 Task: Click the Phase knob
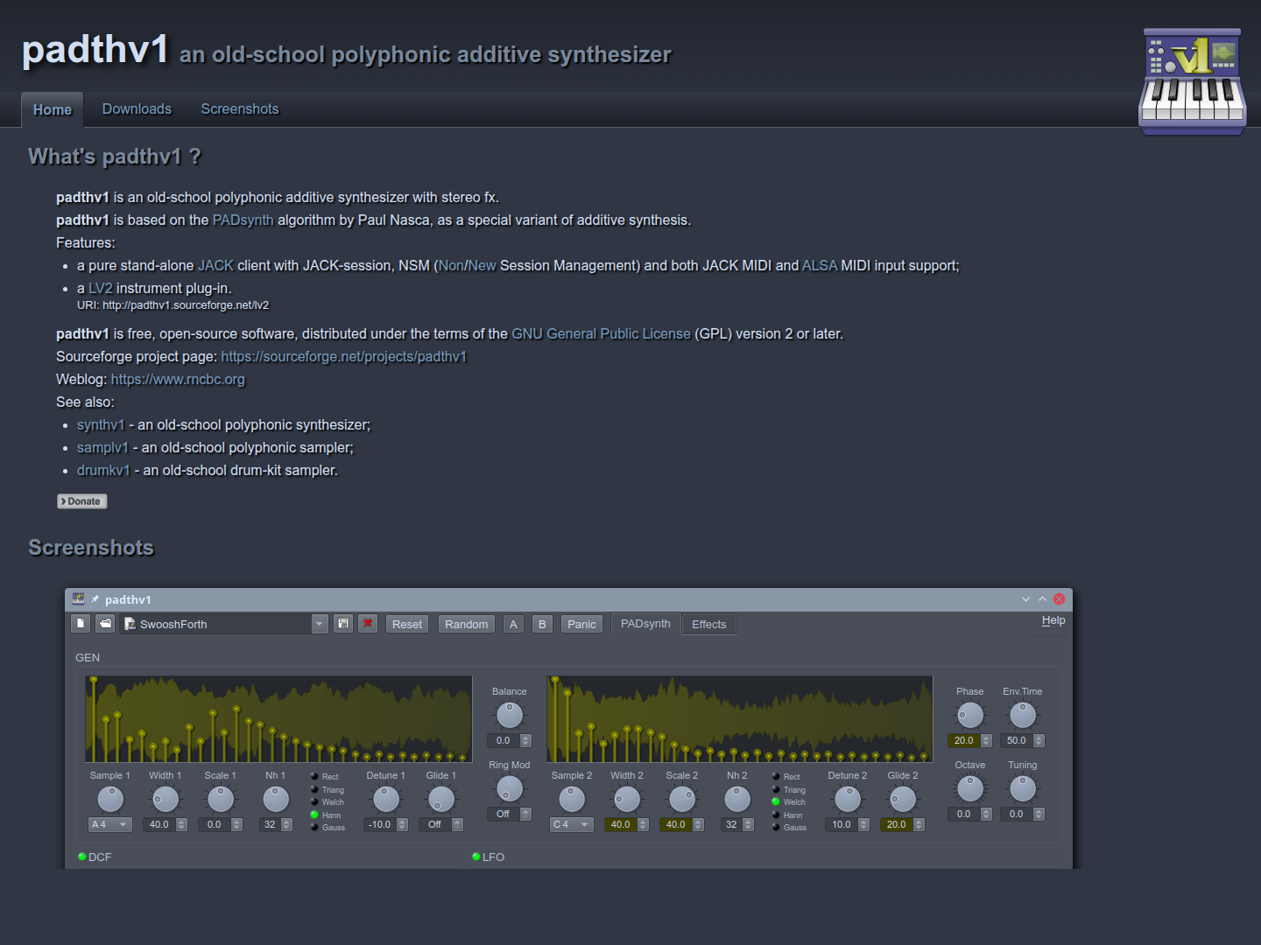tap(970, 716)
